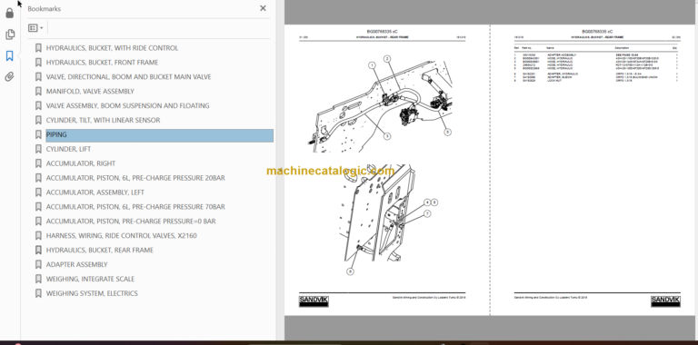Select ACCUMULATOR, PISTON, 6L, PRE-CHARGE PRESSURE 20BAR
The height and width of the screenshot is (345, 698).
[x=135, y=178]
